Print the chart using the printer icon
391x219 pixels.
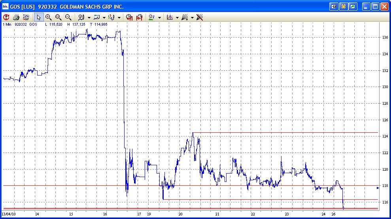(16, 17)
